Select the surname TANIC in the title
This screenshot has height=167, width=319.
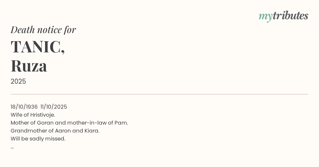pyautogui.click(x=36, y=47)
